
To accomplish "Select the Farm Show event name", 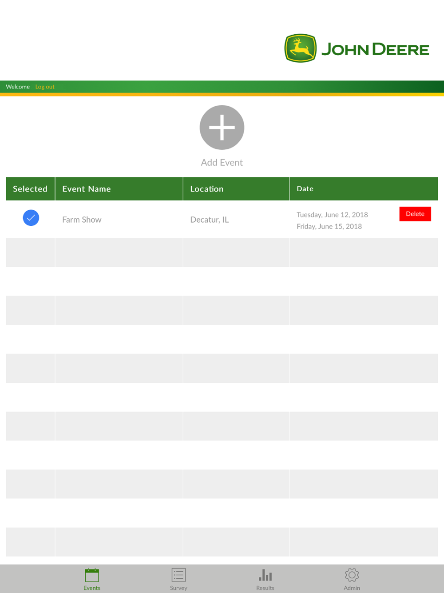I will (82, 220).
